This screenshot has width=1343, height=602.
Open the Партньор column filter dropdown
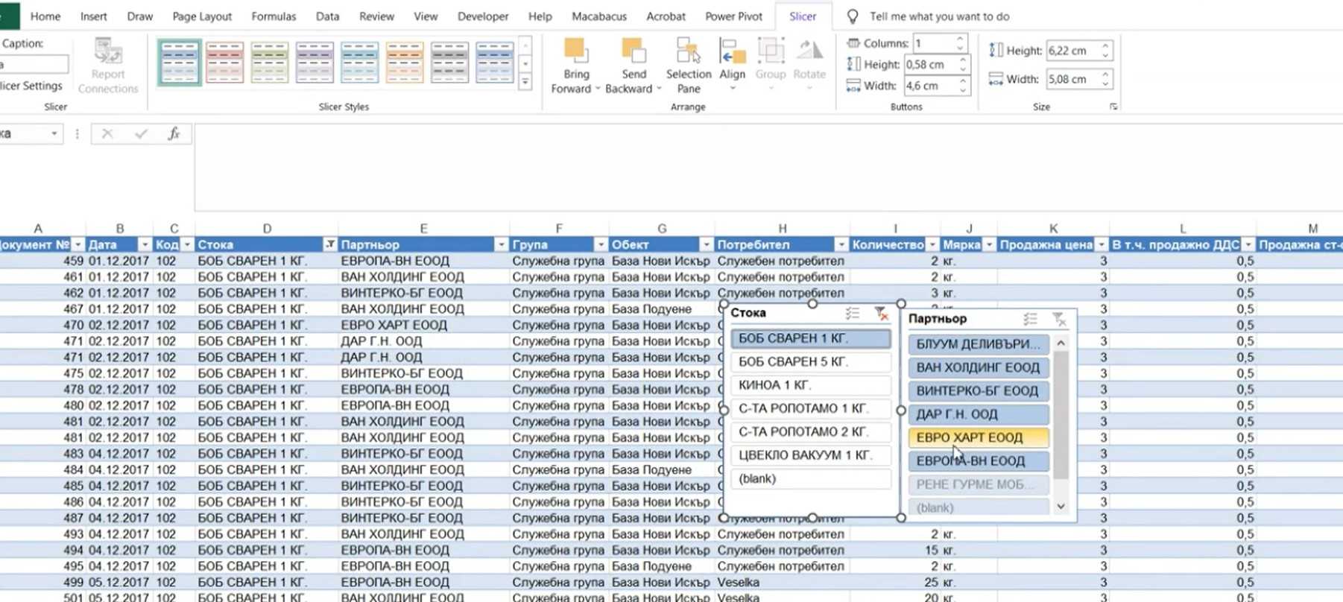tap(501, 245)
